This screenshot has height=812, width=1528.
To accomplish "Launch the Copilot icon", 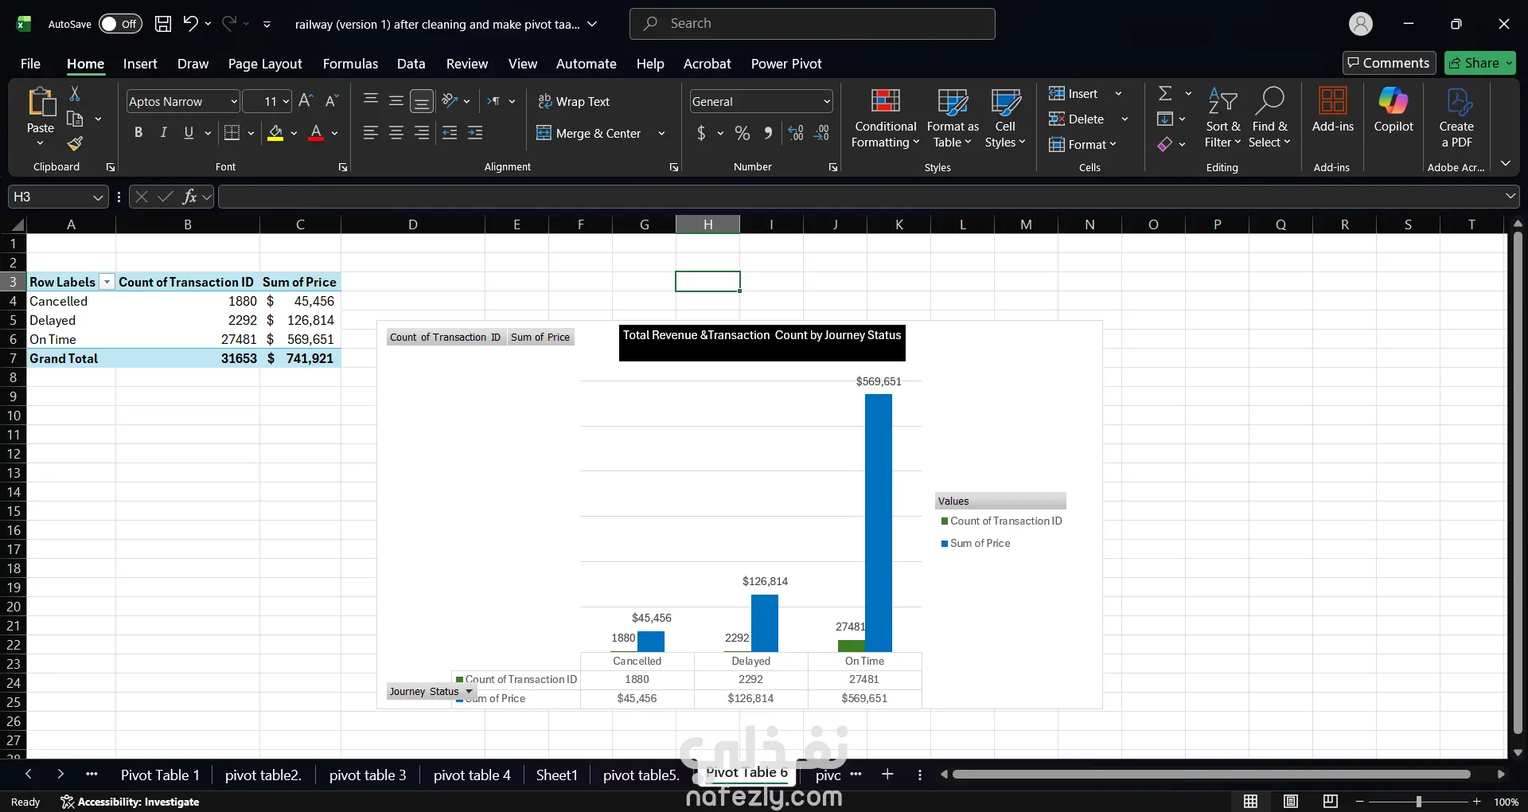I will tap(1394, 110).
